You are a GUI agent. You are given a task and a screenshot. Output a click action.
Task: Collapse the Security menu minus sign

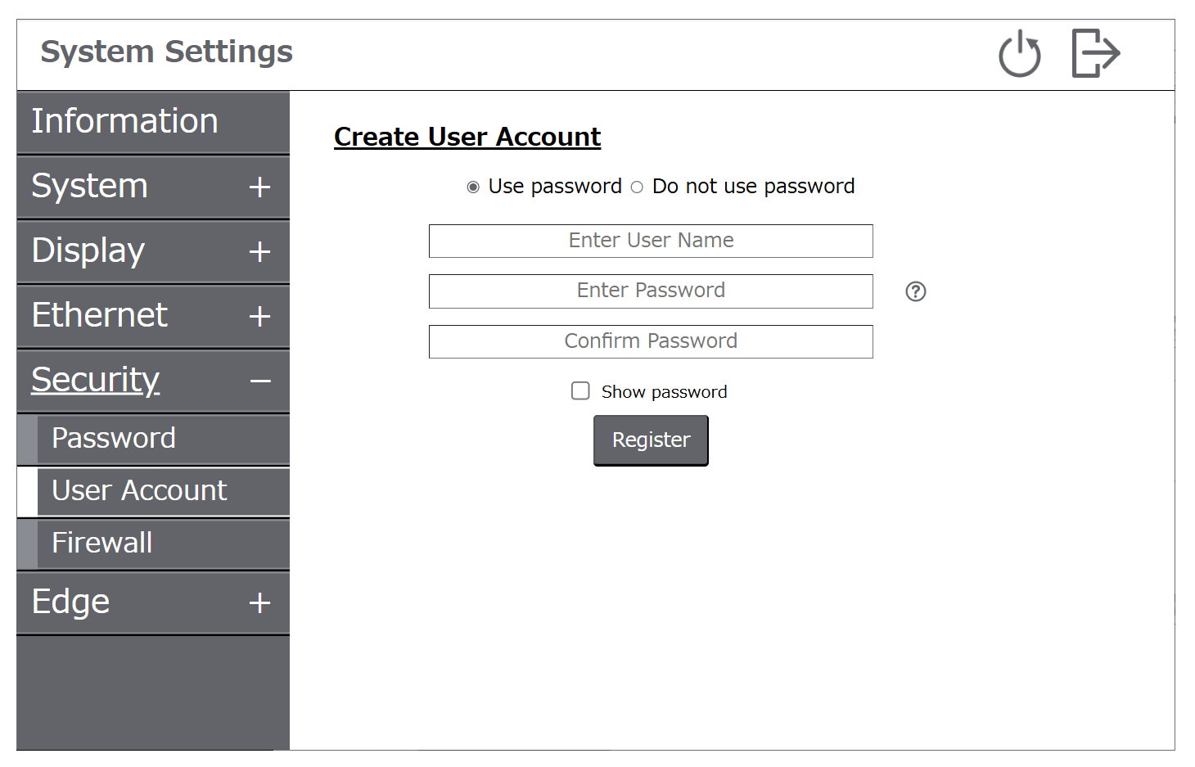coord(260,381)
